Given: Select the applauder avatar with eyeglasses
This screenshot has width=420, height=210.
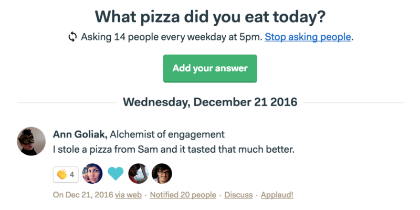Looking at the screenshot, I should (x=162, y=174).
